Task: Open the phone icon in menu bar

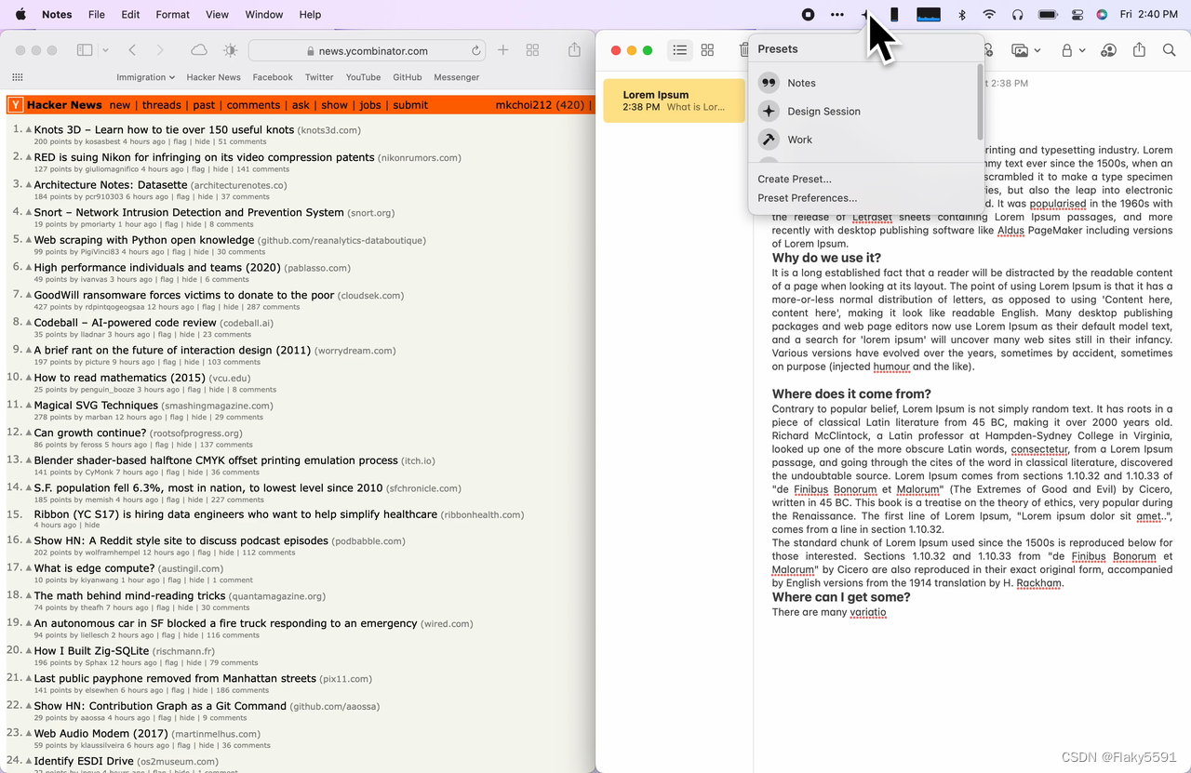Action: click(894, 14)
